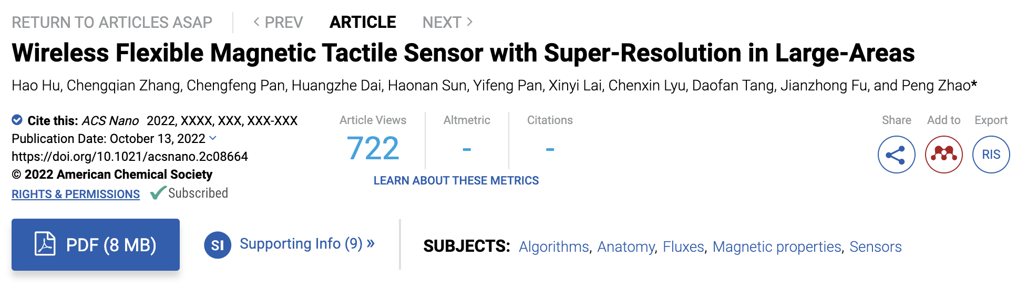
Task: Open Rights & Permissions link
Action: 76,194
